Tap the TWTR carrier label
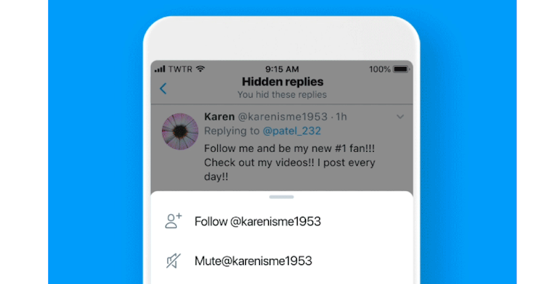Screen dimensions: 559x284 point(180,69)
